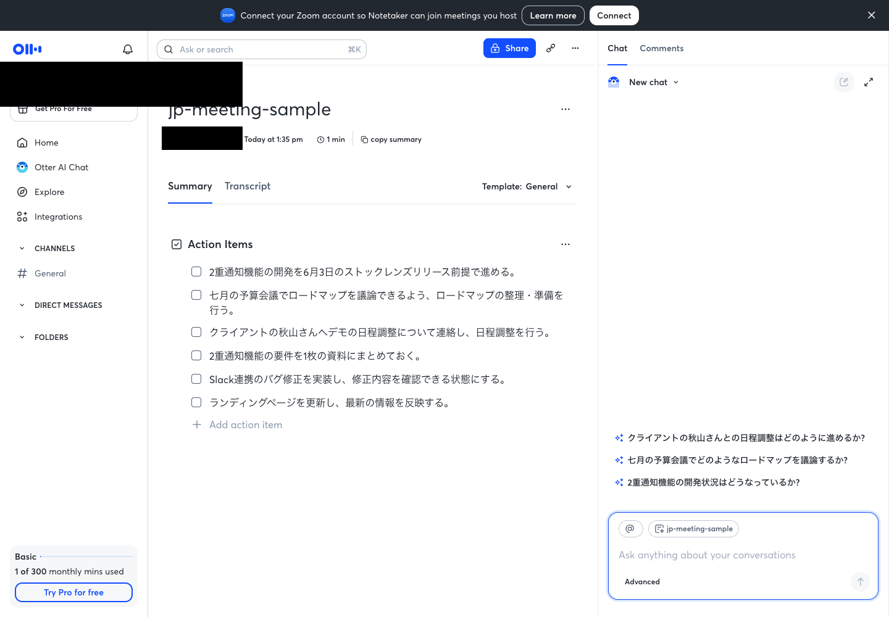Select the Comments tab

pyautogui.click(x=662, y=48)
